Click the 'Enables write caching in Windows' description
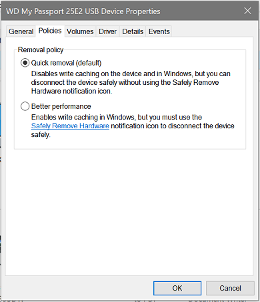This screenshot has width=260, height=302. click(x=133, y=126)
